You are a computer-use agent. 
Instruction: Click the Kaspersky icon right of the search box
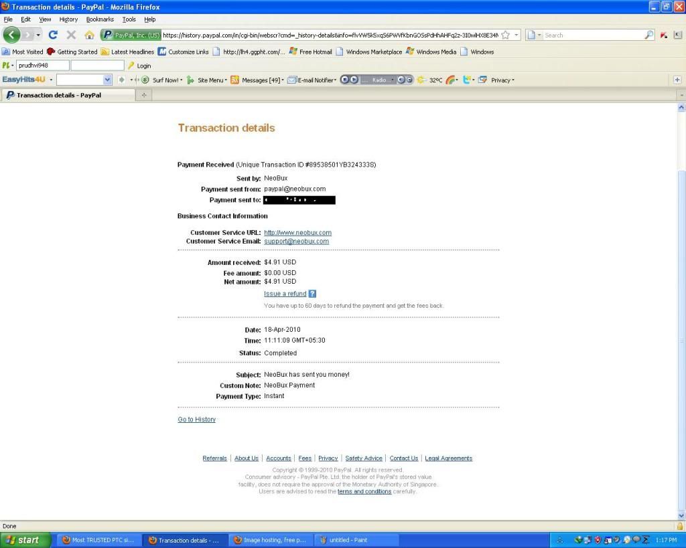coord(664,35)
